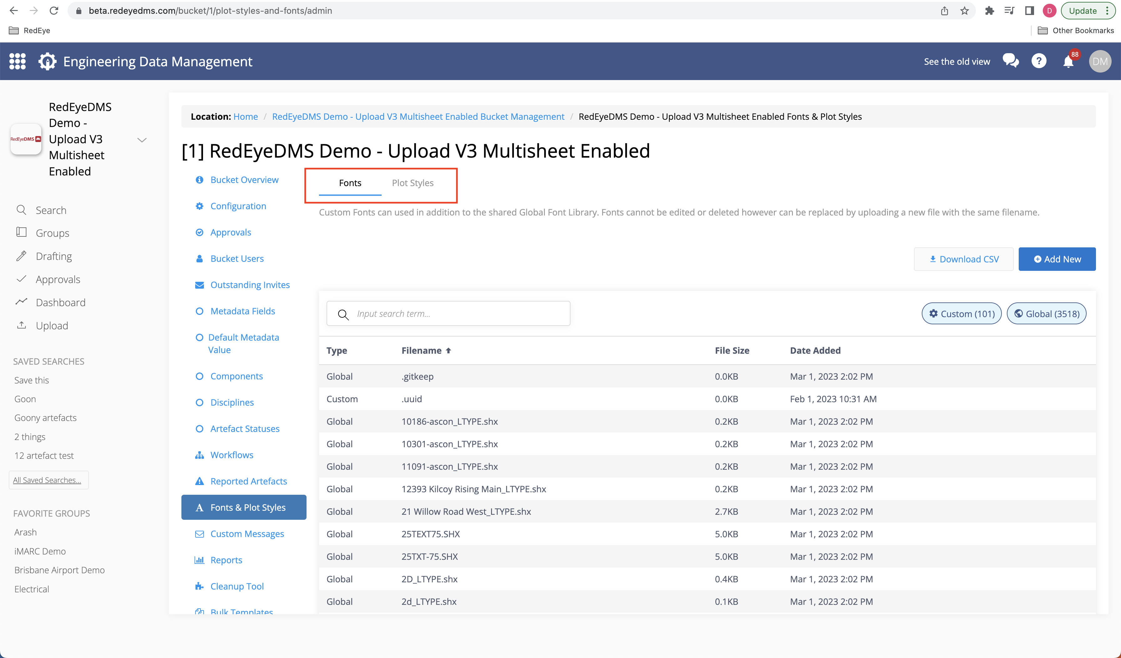Open the RedEye bookmarks folder

29,30
